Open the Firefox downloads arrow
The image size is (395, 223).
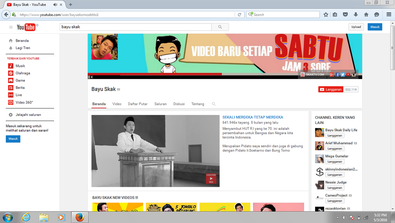tap(356, 14)
